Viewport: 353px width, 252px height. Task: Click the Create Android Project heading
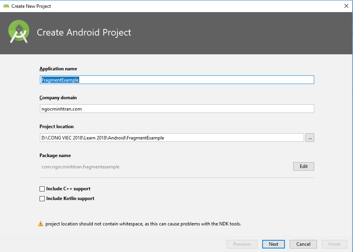click(84, 32)
